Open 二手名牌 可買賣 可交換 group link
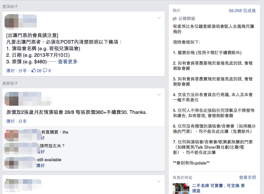The height and width of the screenshot is (194, 264). [218, 188]
